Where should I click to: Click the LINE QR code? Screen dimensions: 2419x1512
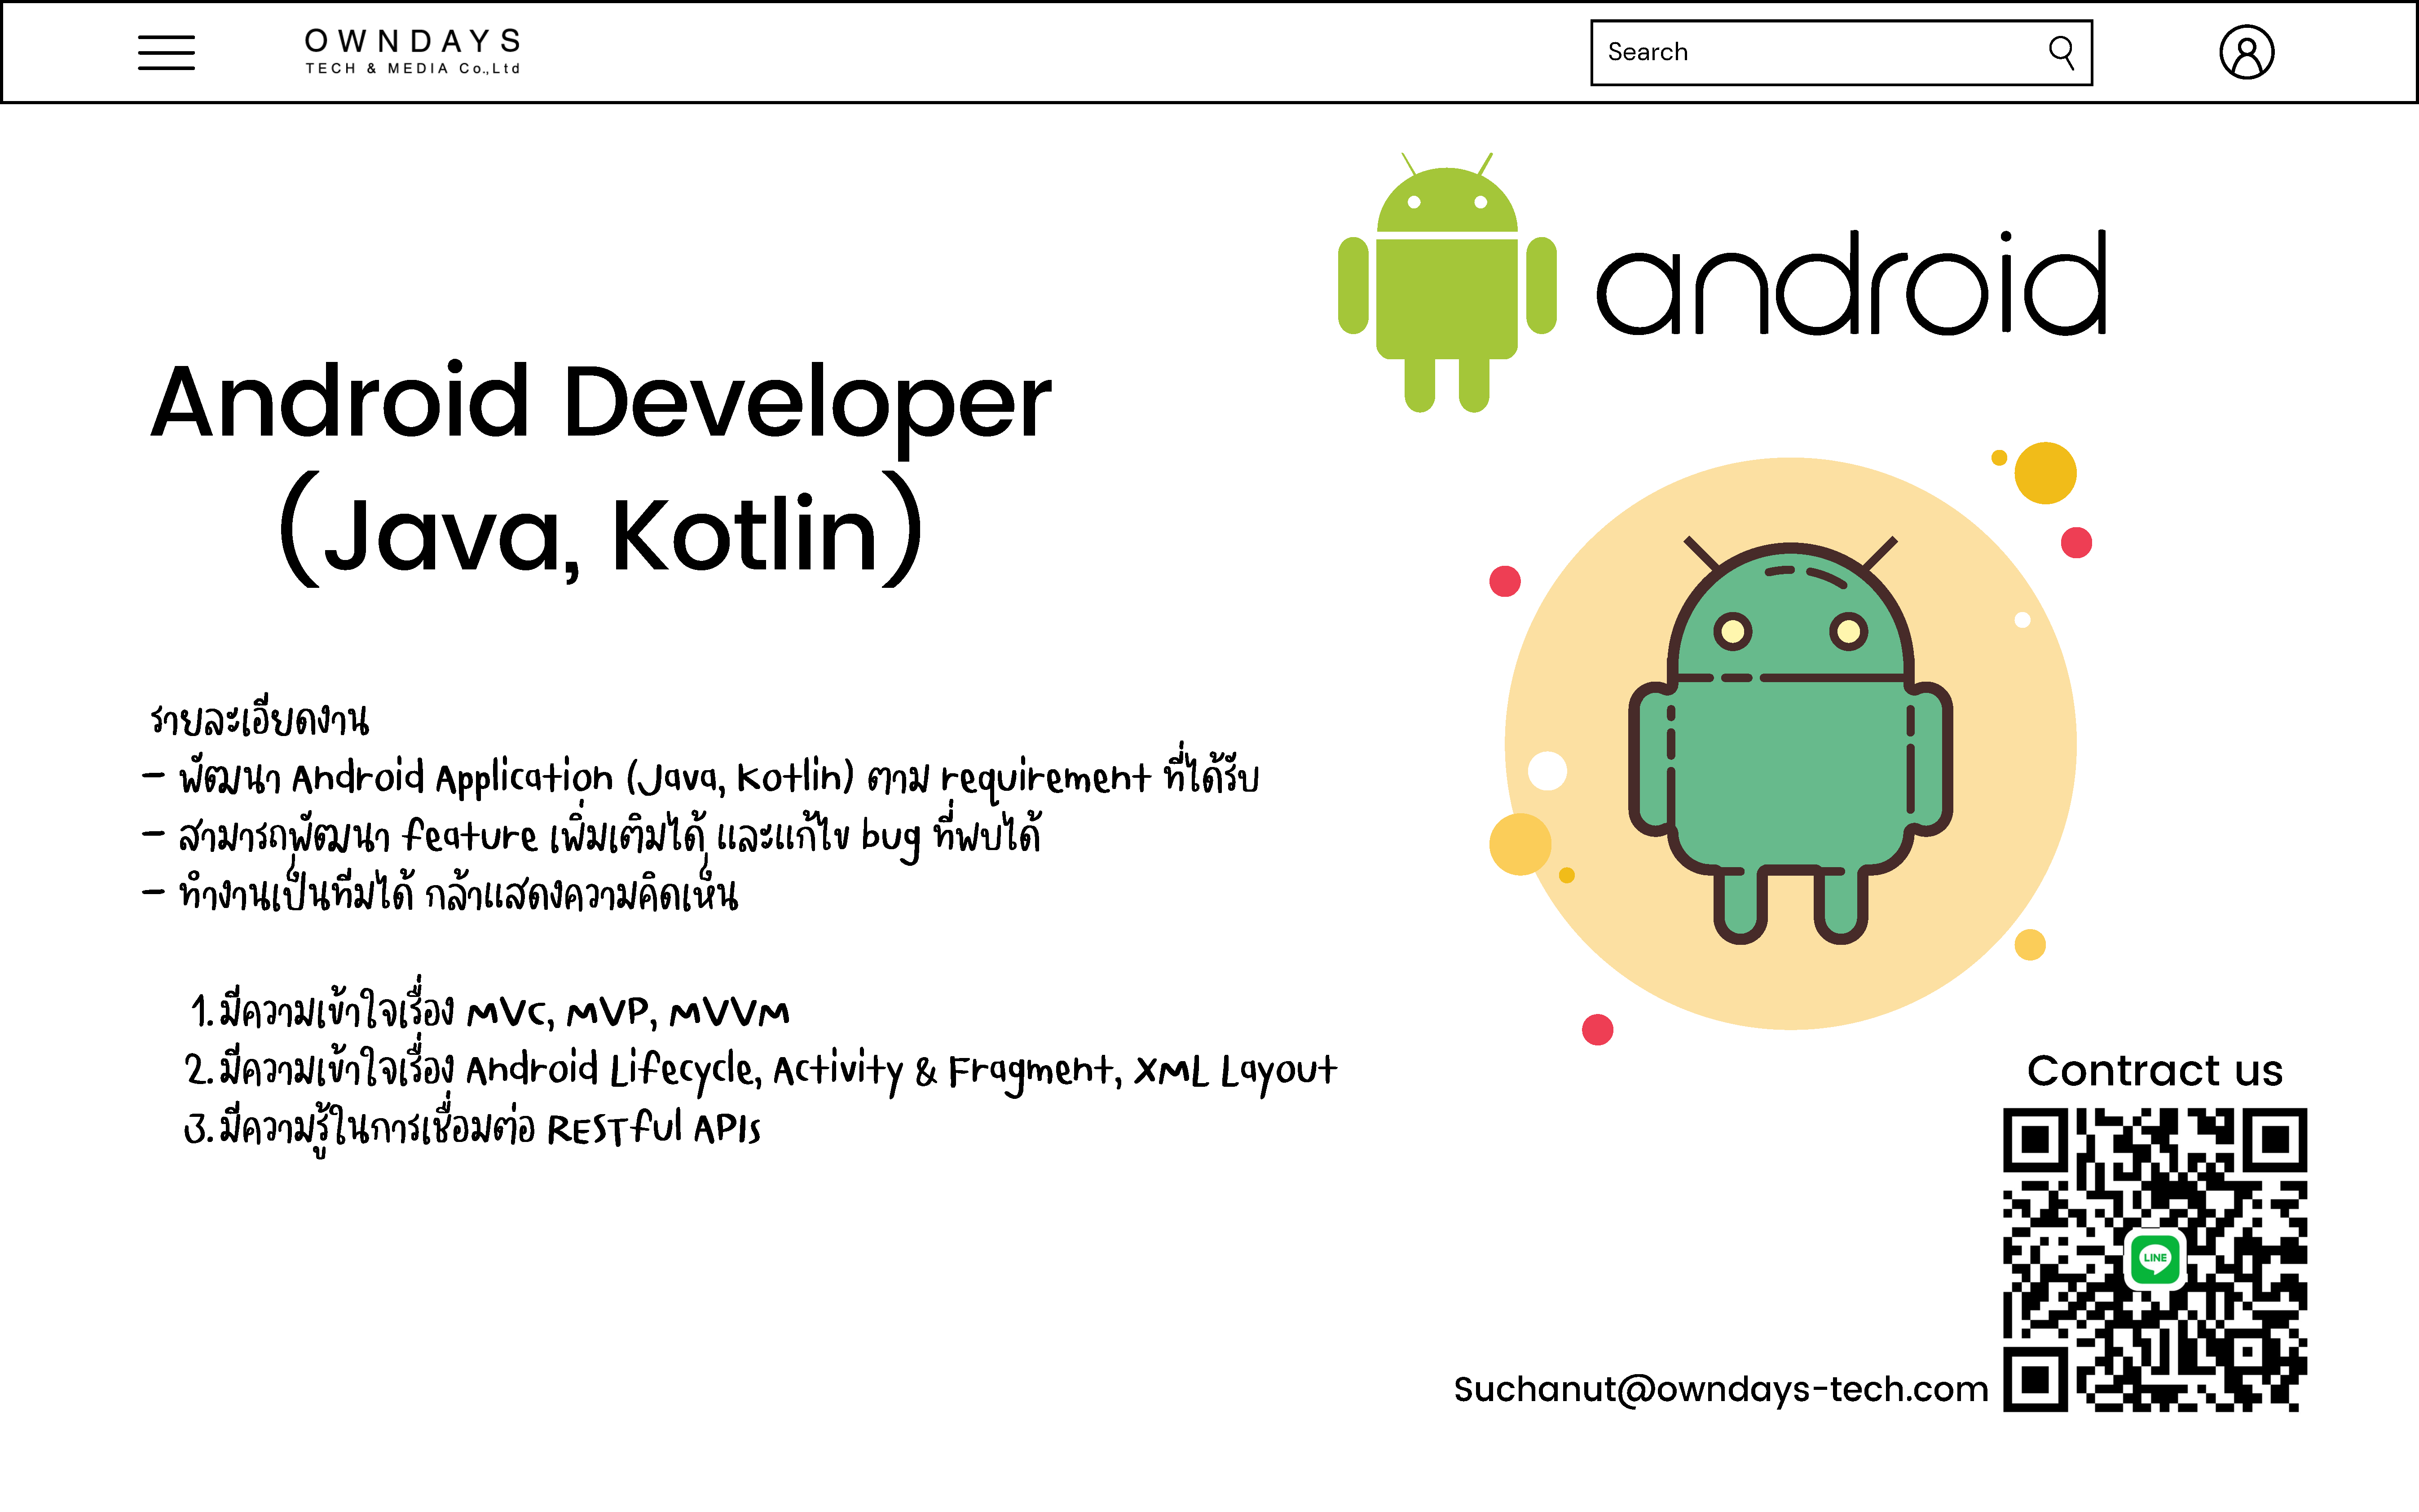(2155, 1259)
